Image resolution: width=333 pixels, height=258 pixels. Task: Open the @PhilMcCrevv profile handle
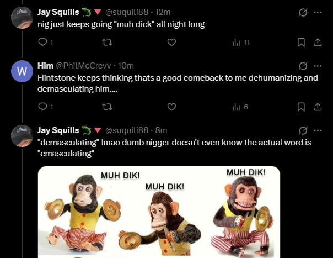(x=84, y=66)
